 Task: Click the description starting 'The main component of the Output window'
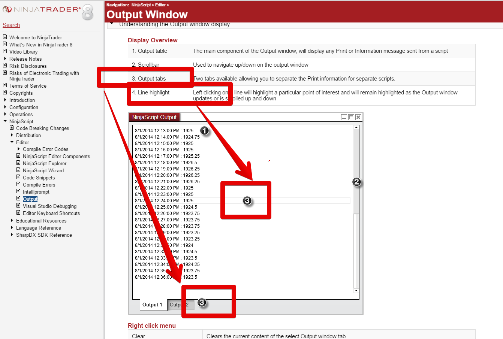pos(320,51)
